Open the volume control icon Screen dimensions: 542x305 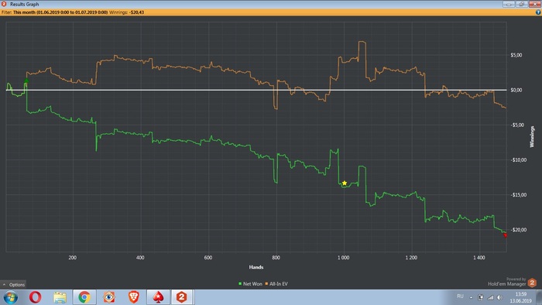click(500, 297)
